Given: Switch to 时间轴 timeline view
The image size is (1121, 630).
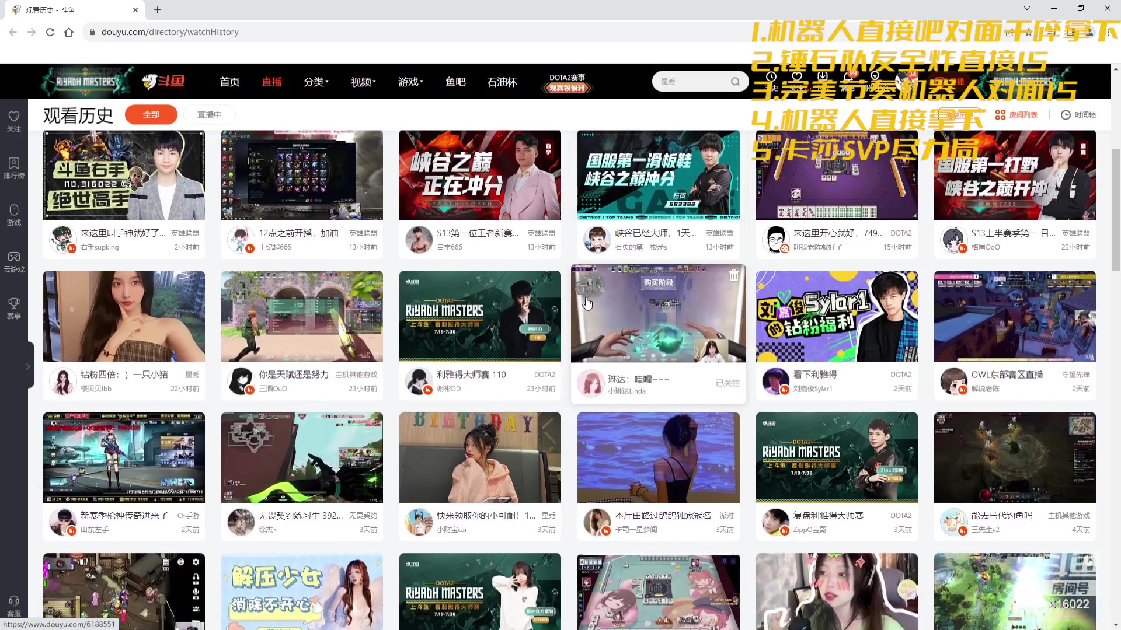Looking at the screenshot, I should coord(1078,115).
